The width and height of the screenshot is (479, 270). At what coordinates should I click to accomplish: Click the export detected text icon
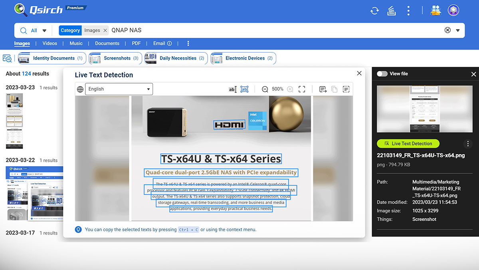click(323, 89)
